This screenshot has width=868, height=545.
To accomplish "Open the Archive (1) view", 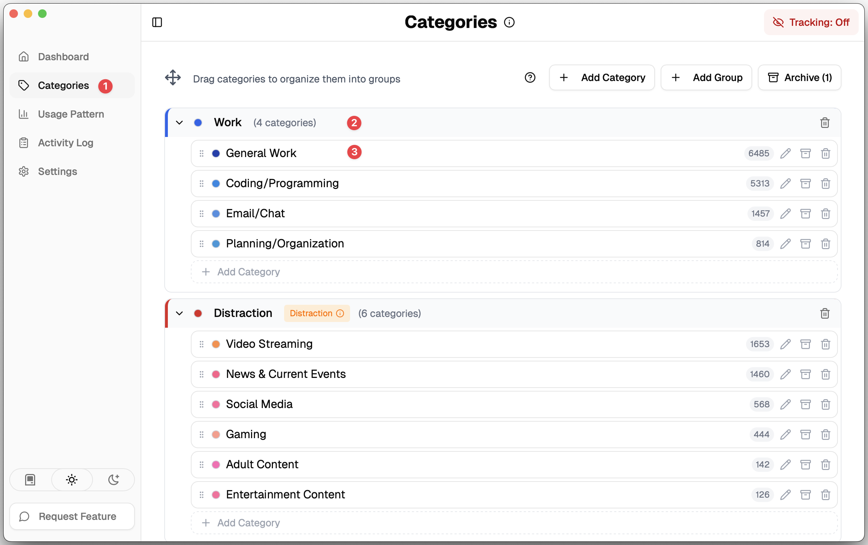I will click(799, 77).
